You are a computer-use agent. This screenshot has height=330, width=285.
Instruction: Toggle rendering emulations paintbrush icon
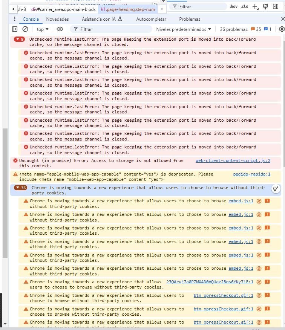pos(265,6)
